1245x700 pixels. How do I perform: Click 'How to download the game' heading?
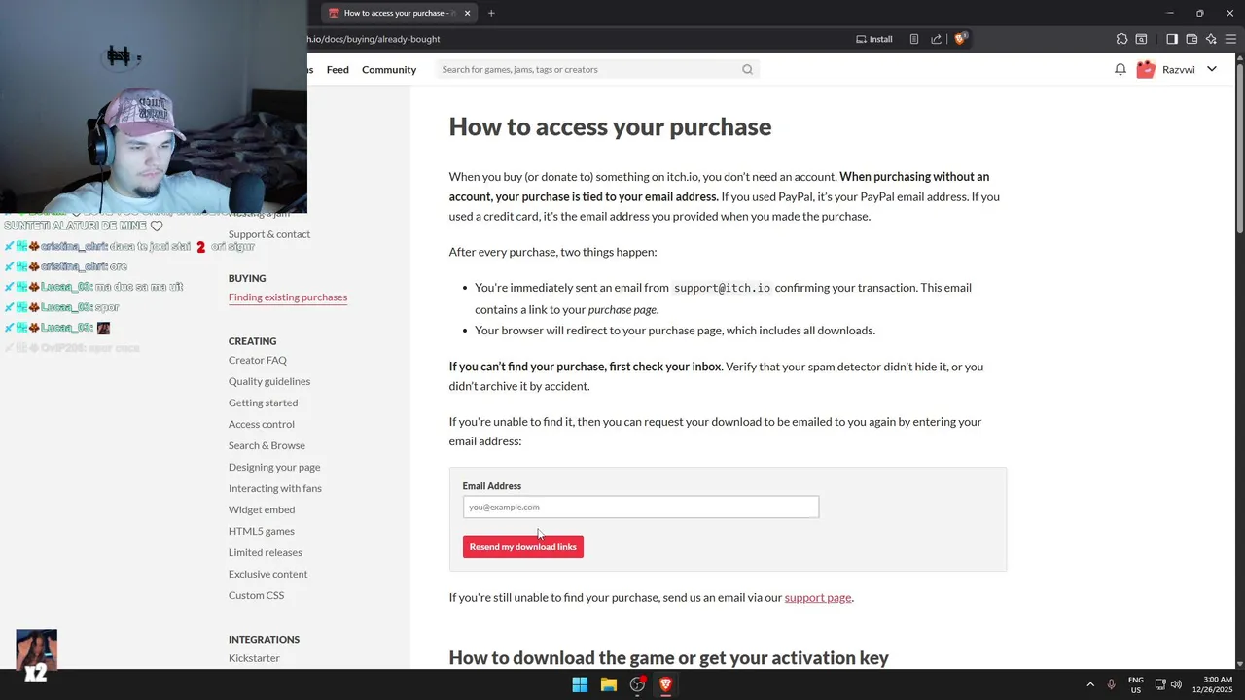[669, 658]
